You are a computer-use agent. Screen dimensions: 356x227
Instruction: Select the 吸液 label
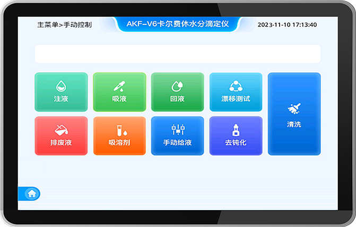119,99
